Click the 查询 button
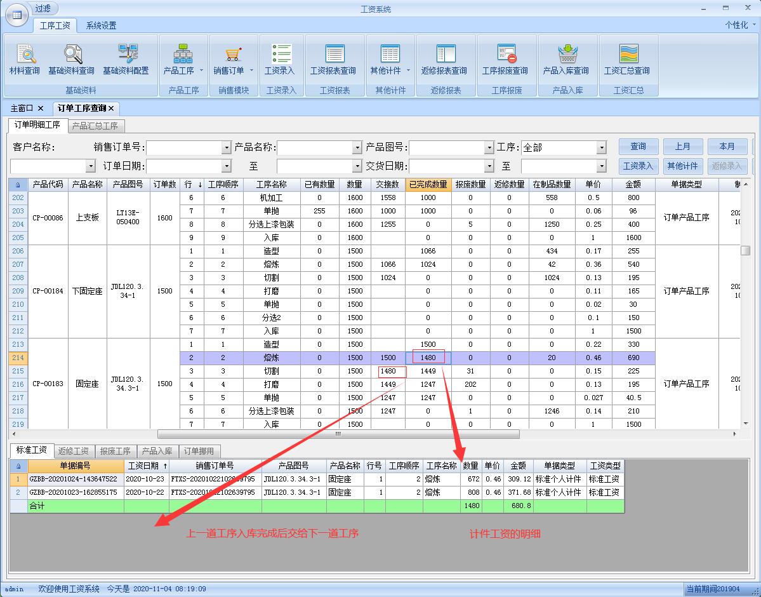This screenshot has width=761, height=597. 639,147
